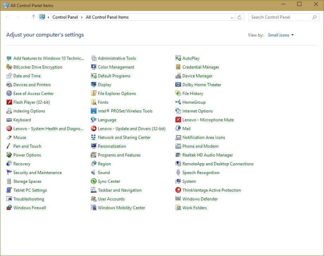
Task: Open the Tablet PC Settings link
Action: click(30, 190)
